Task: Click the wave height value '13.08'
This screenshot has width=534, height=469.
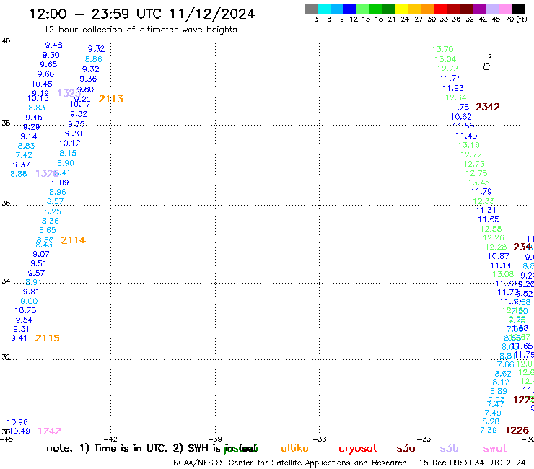Action: pos(503,274)
